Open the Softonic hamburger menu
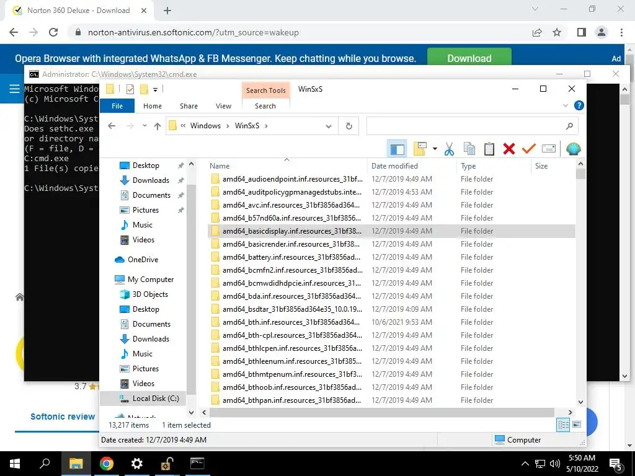635x476 pixels. click(x=14, y=89)
